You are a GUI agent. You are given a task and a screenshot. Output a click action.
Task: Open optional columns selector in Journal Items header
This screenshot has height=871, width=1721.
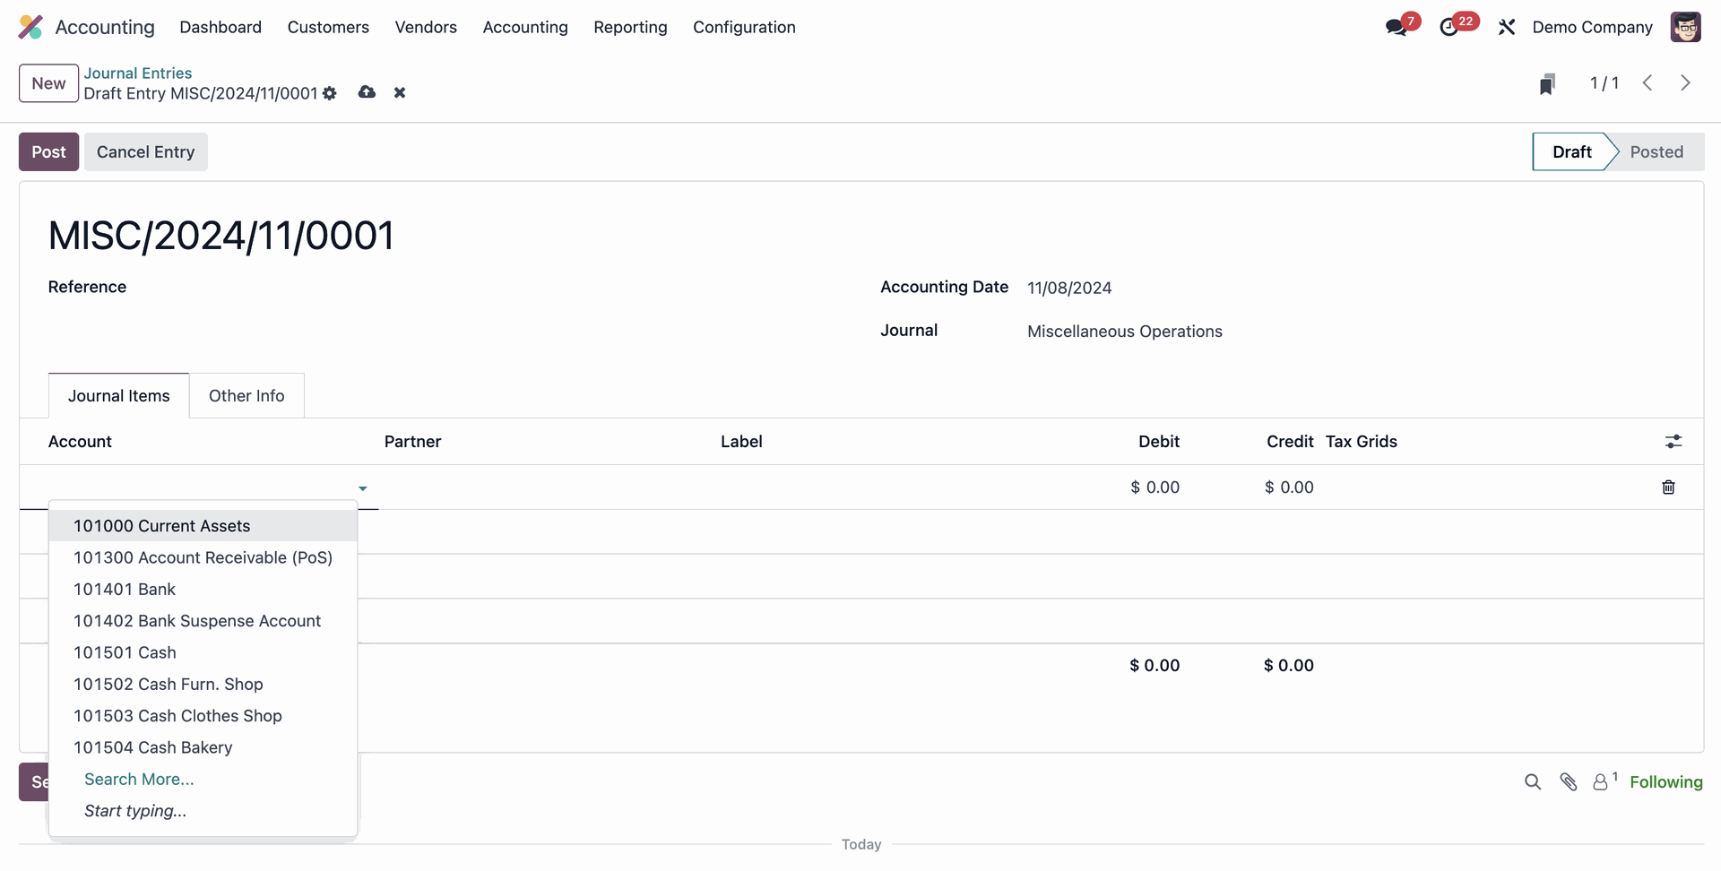click(x=1674, y=441)
